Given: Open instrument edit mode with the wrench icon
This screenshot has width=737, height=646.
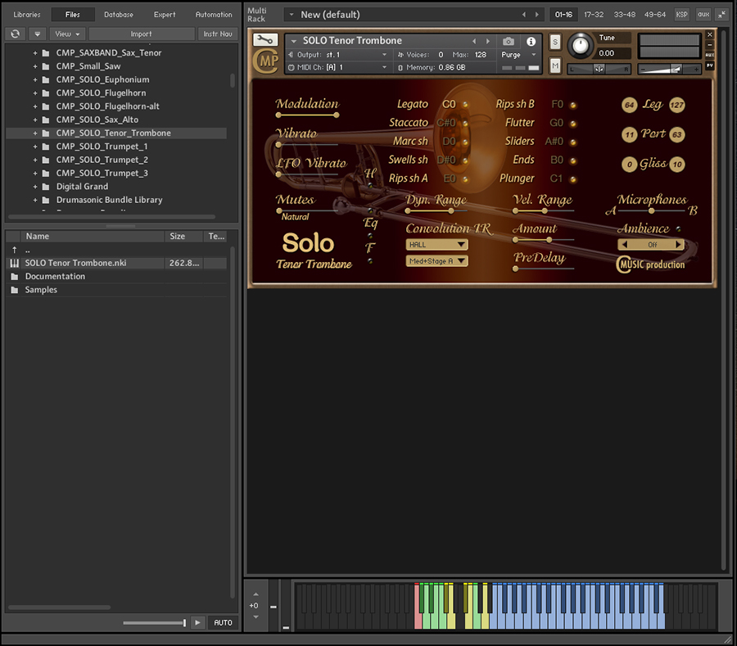Looking at the screenshot, I should [x=265, y=40].
